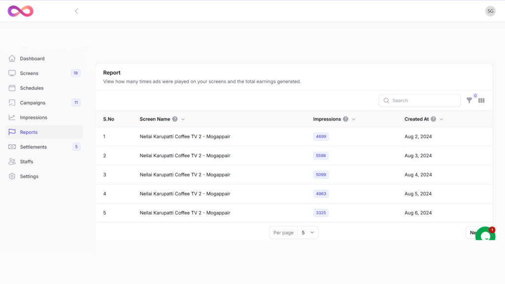Expand Impressions sort chevron
Image resolution: width=505 pixels, height=284 pixels.
tap(354, 119)
